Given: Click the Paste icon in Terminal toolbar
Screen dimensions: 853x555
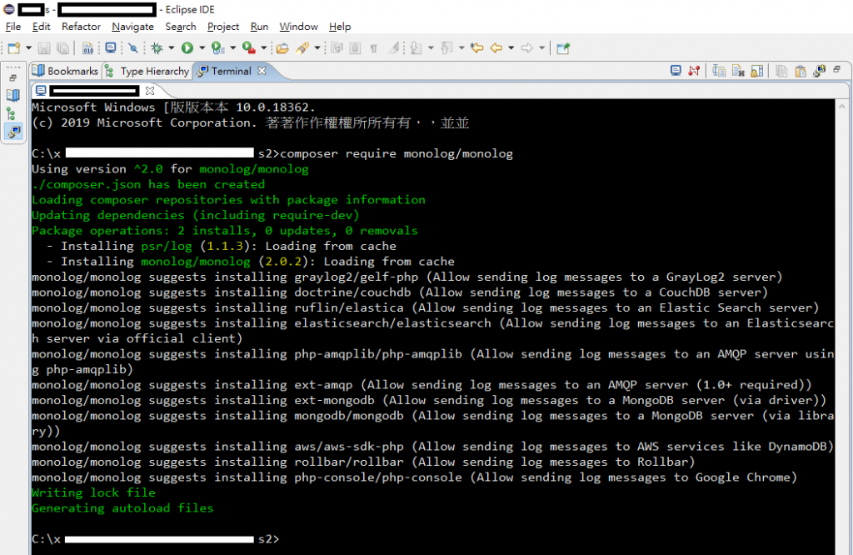Looking at the screenshot, I should [801, 72].
